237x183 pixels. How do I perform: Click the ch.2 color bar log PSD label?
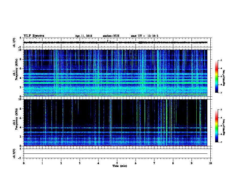[x=224, y=127]
